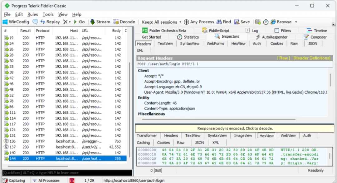The image size is (337, 183).
Task: Click the Any Process target icon
Action: click(x=186, y=22)
